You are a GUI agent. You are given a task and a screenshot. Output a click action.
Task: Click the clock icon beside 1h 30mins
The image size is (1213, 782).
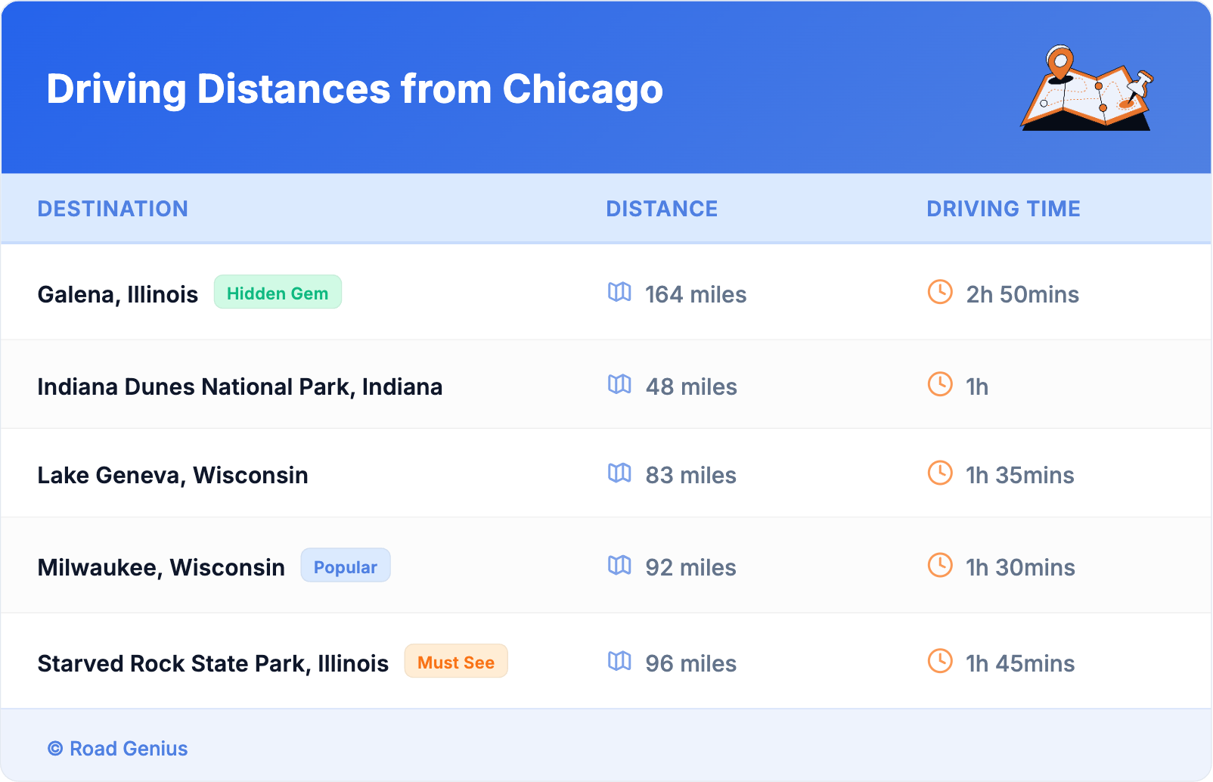click(x=940, y=565)
